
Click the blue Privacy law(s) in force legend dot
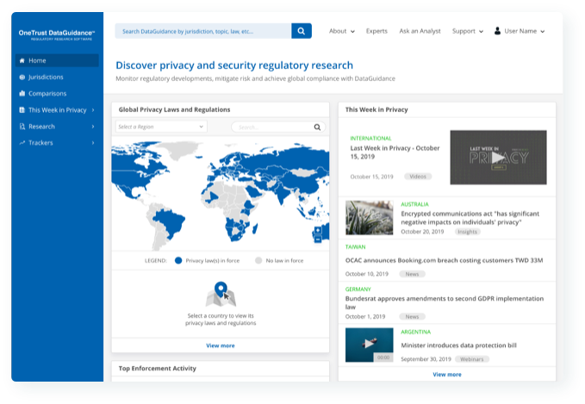point(178,260)
